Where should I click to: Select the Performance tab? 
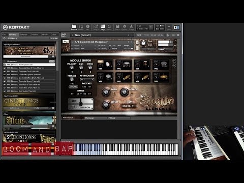pos(68,118)
